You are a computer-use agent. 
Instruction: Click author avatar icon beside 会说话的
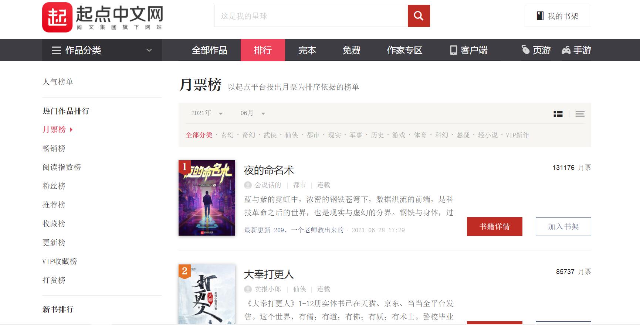(x=248, y=185)
